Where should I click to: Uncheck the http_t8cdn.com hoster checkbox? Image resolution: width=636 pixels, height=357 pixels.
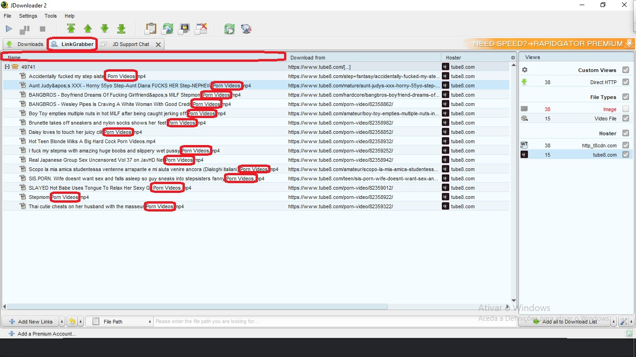(x=626, y=145)
